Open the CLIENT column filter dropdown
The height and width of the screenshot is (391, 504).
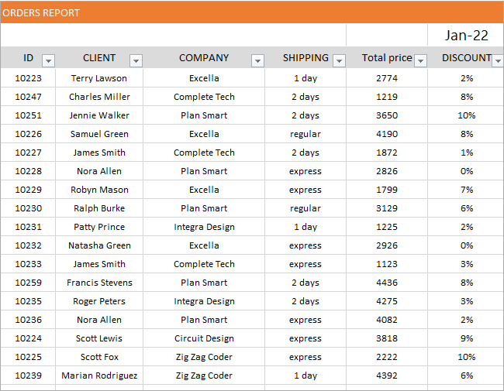click(x=136, y=60)
